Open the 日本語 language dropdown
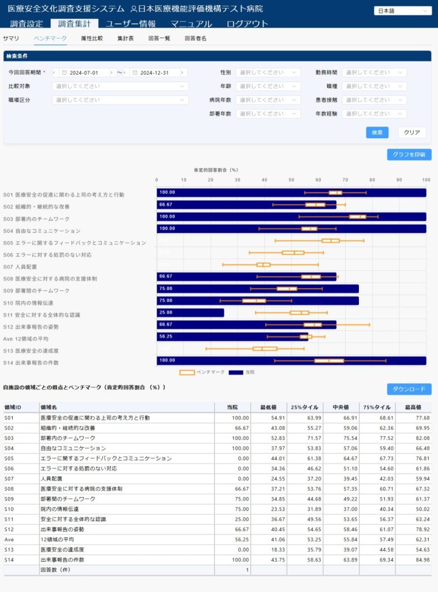The image size is (438, 592). 403,10
